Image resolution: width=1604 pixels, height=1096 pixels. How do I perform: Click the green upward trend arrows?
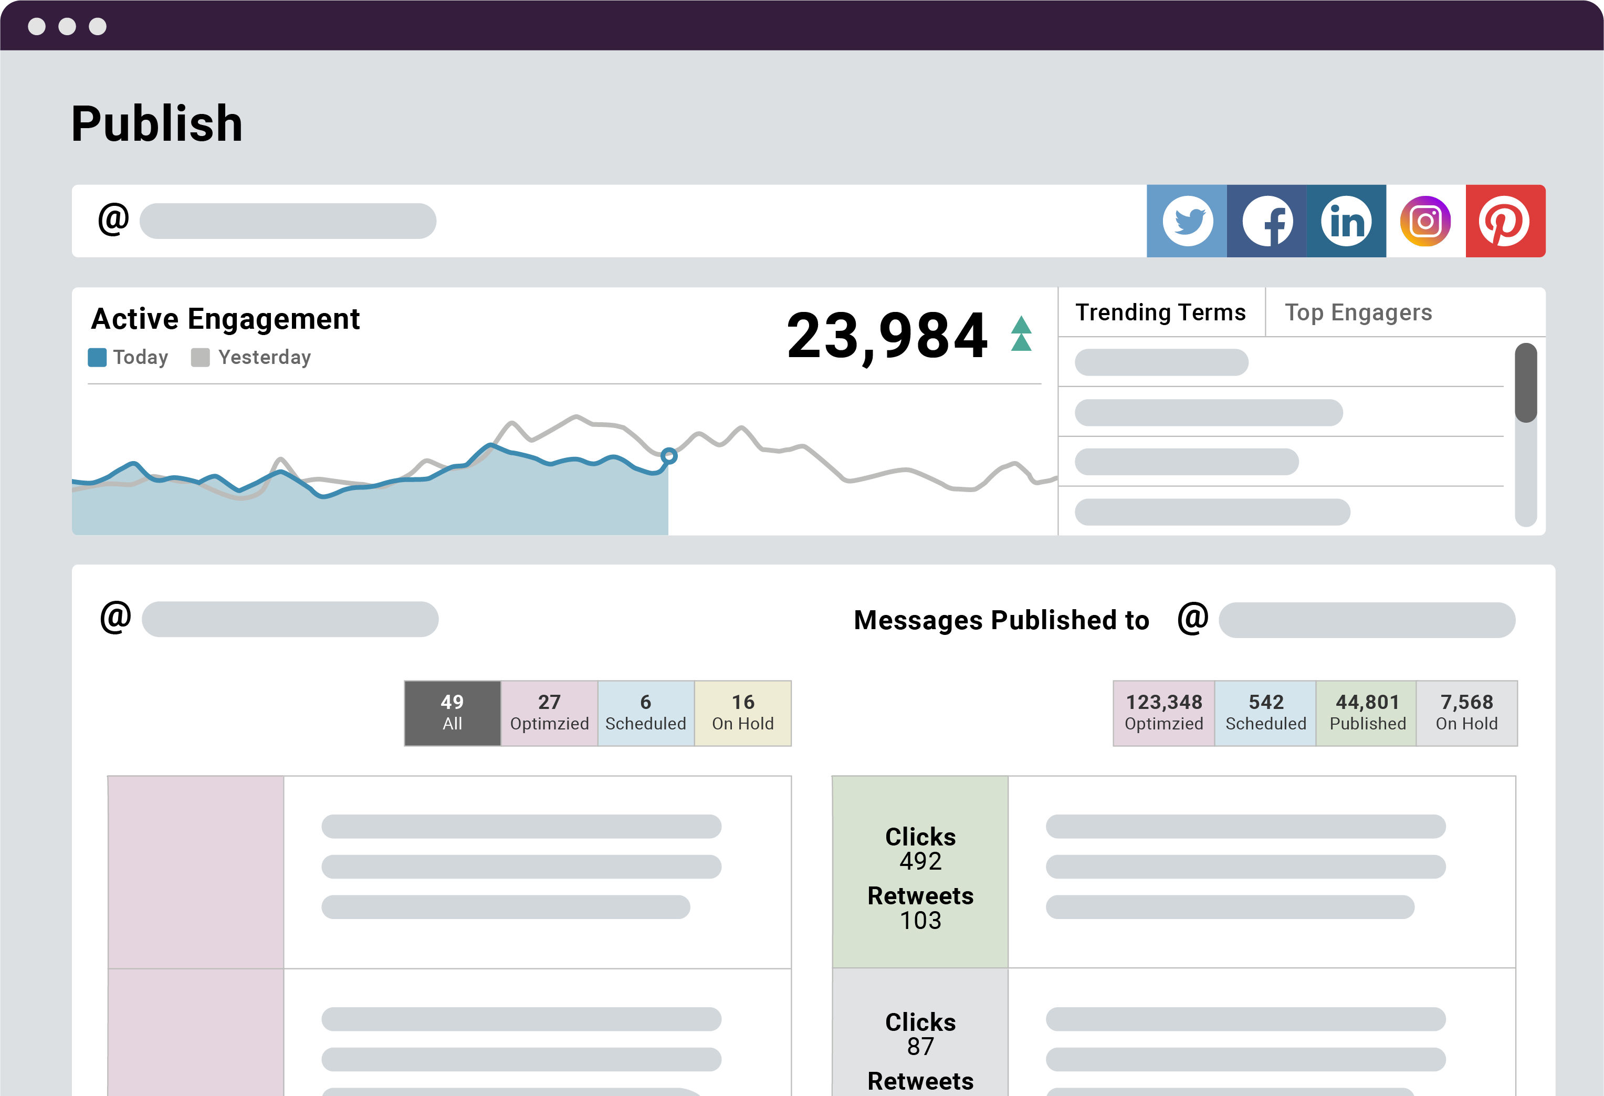[1022, 333]
